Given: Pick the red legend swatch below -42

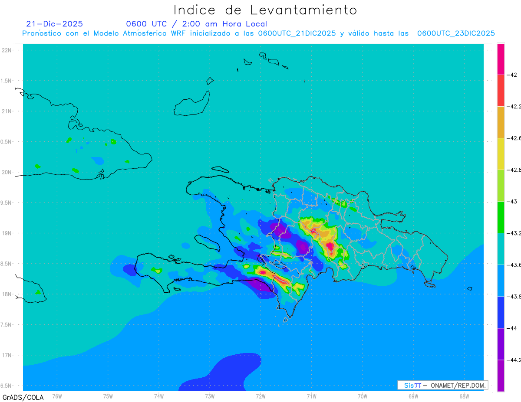Looking at the screenshot, I should (x=501, y=91).
